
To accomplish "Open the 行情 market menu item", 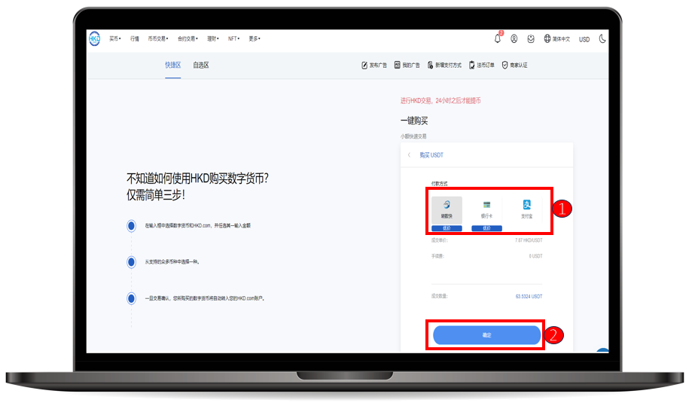I will pos(135,38).
